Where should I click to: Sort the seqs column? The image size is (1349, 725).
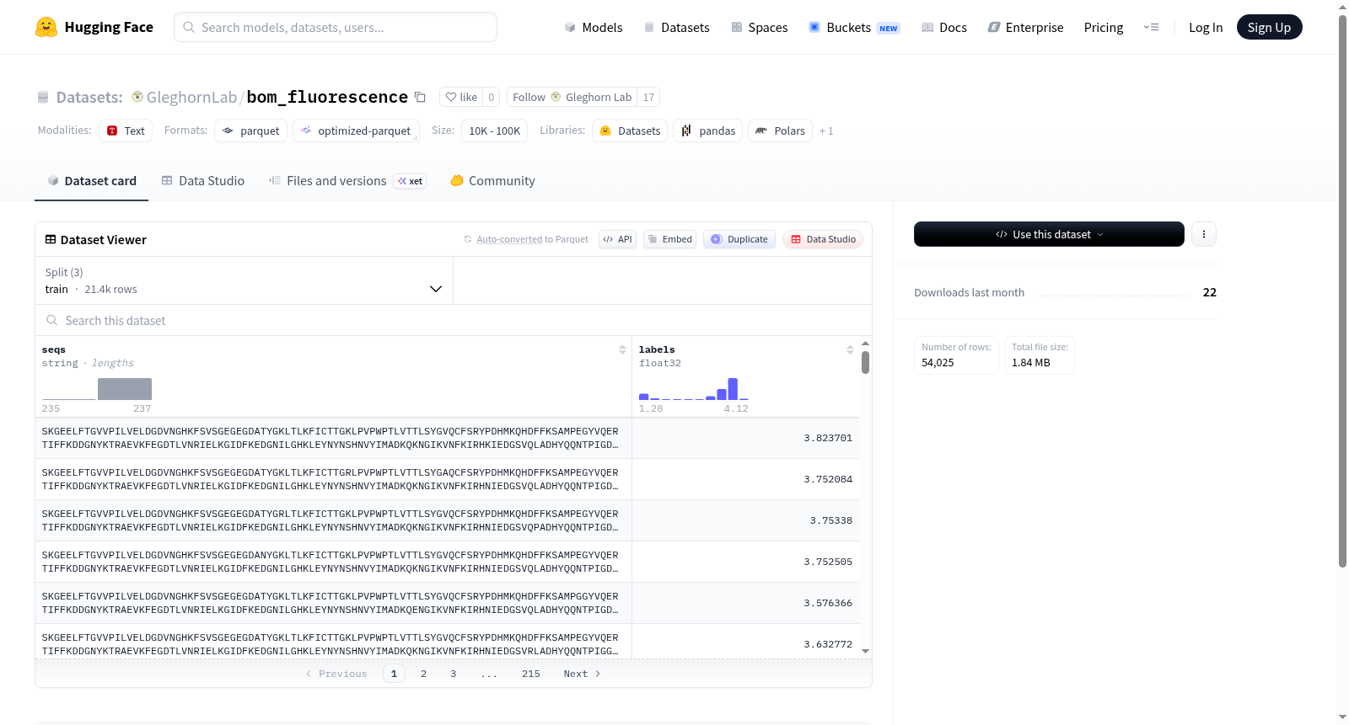[622, 349]
